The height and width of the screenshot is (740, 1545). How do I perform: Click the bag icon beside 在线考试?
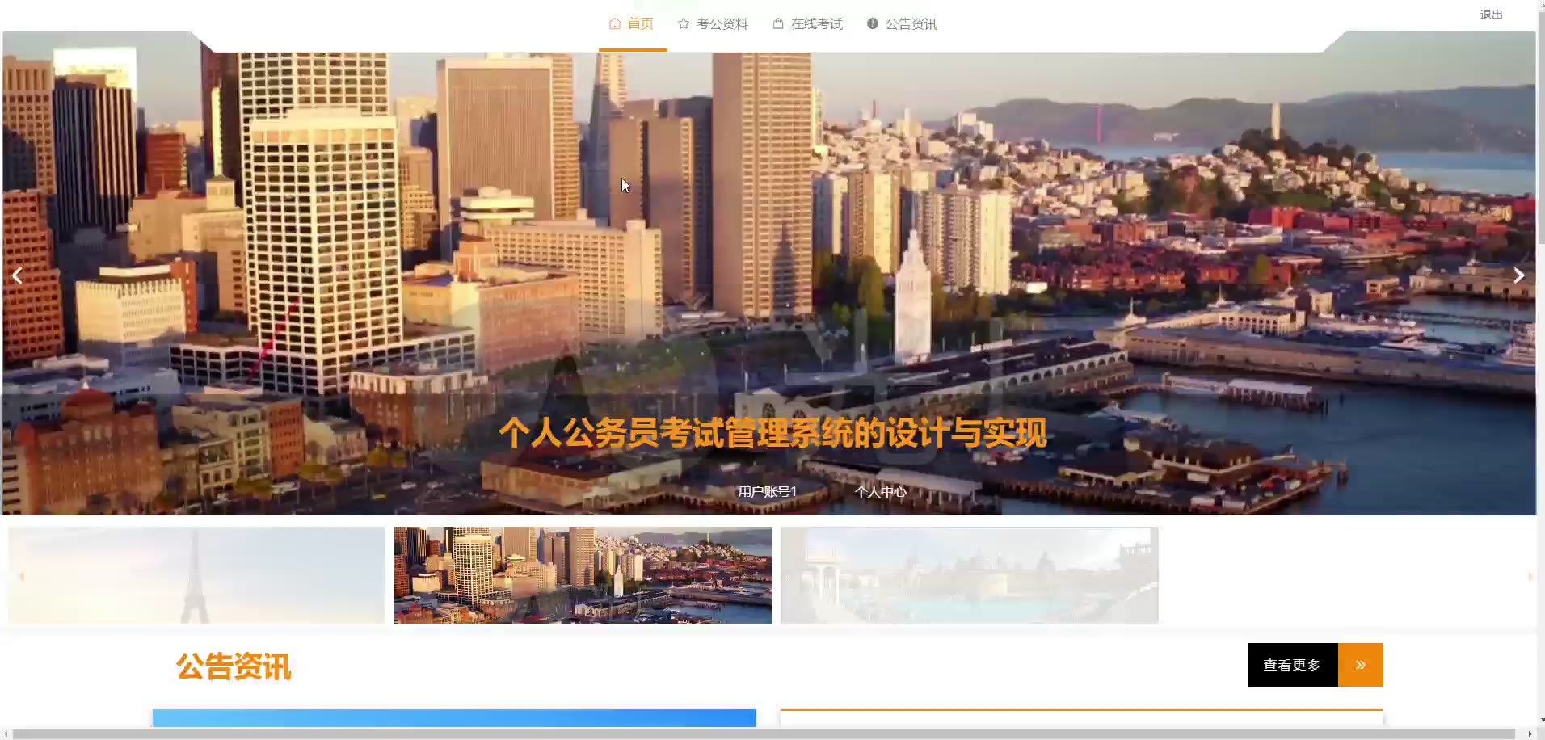778,23
